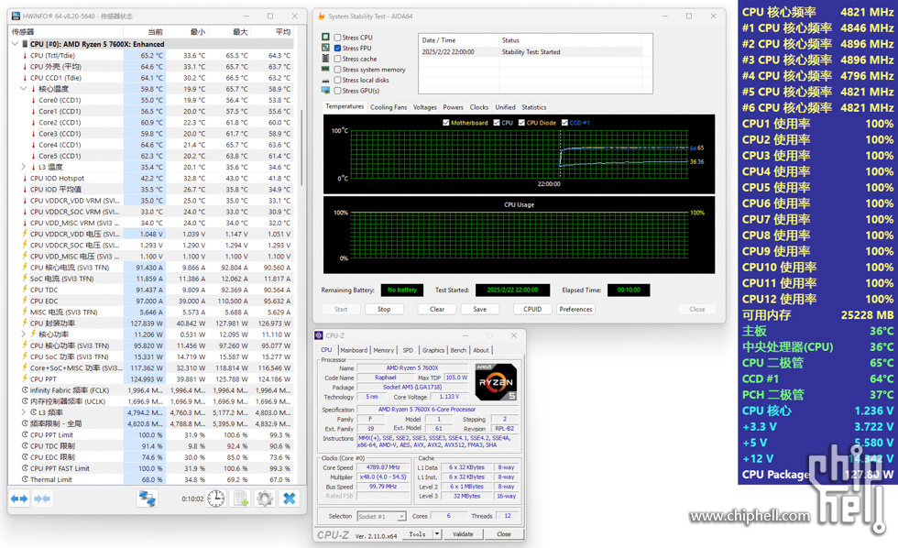Switch to Cooling Fans tab in AIDA64

click(x=389, y=107)
